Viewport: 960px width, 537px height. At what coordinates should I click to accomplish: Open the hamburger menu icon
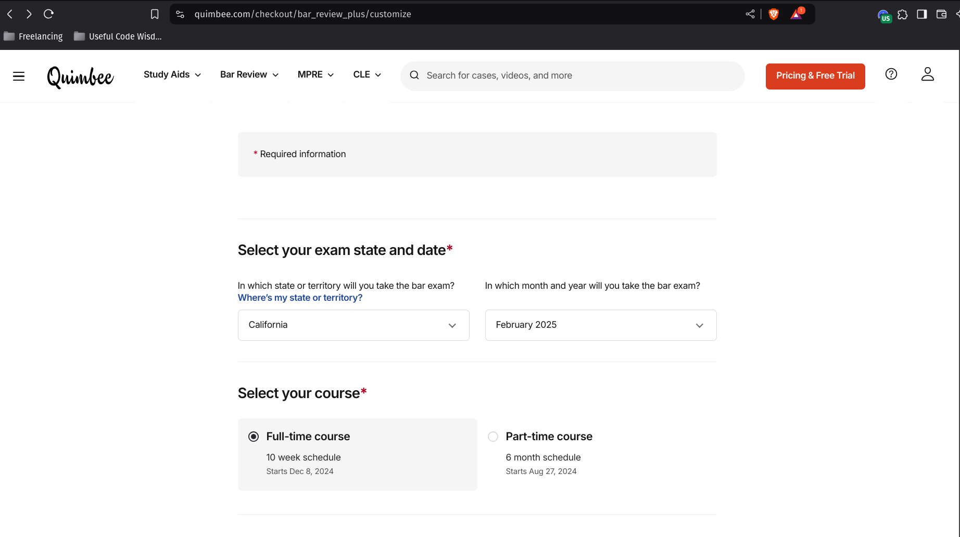pyautogui.click(x=19, y=76)
